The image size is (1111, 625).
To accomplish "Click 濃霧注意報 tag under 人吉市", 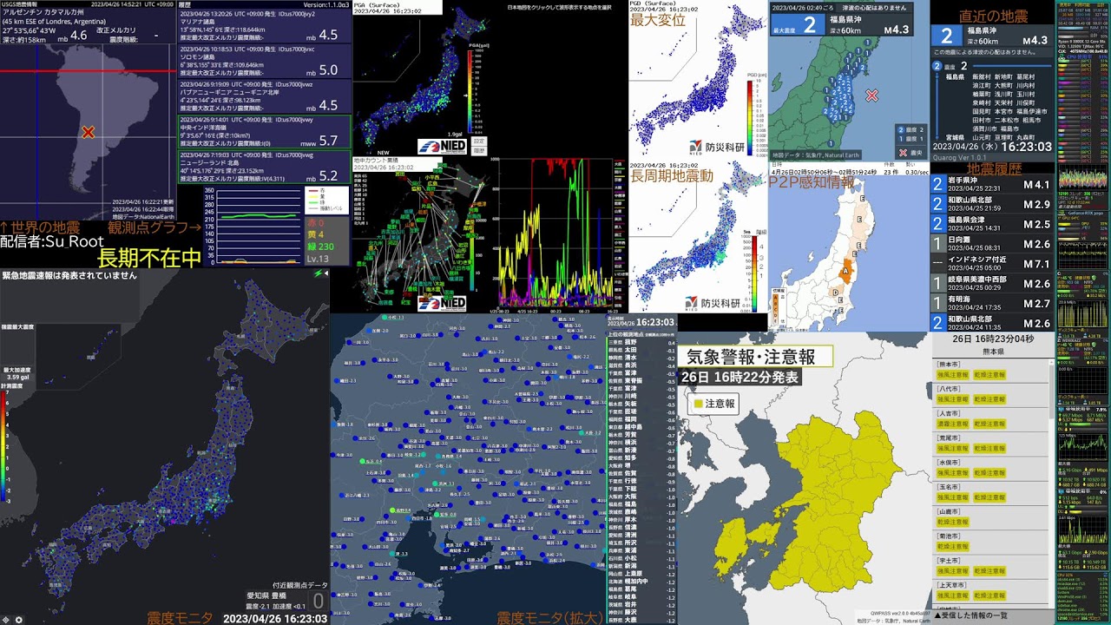I will pos(952,424).
